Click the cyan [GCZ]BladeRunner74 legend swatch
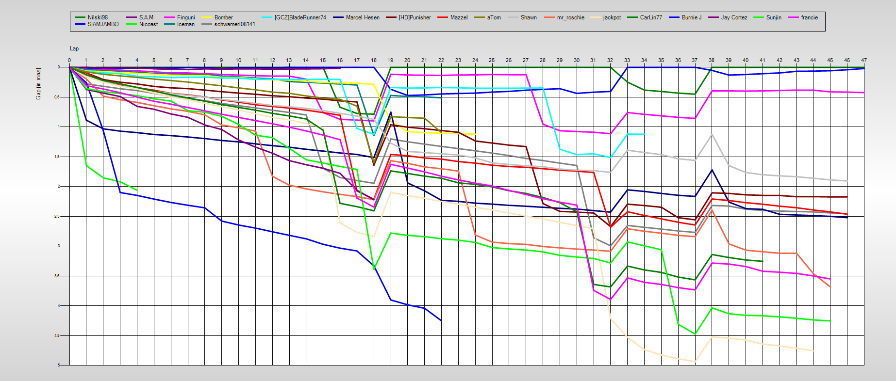Image resolution: width=896 pixels, height=381 pixels. 267,17
